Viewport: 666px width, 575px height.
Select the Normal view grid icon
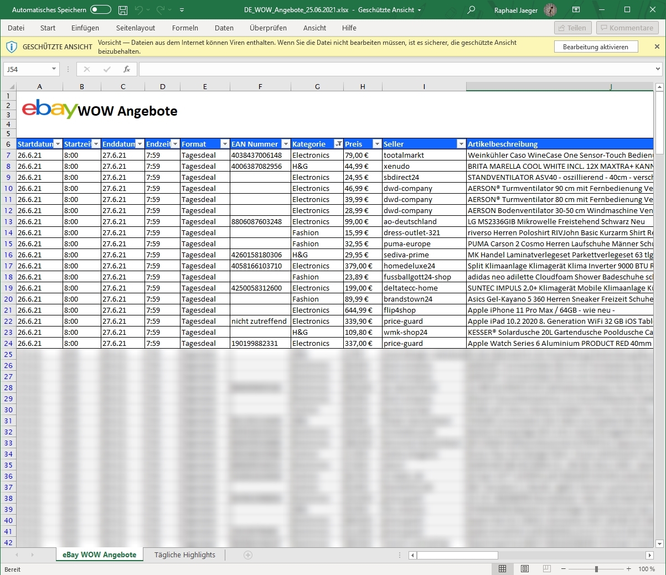coord(502,569)
